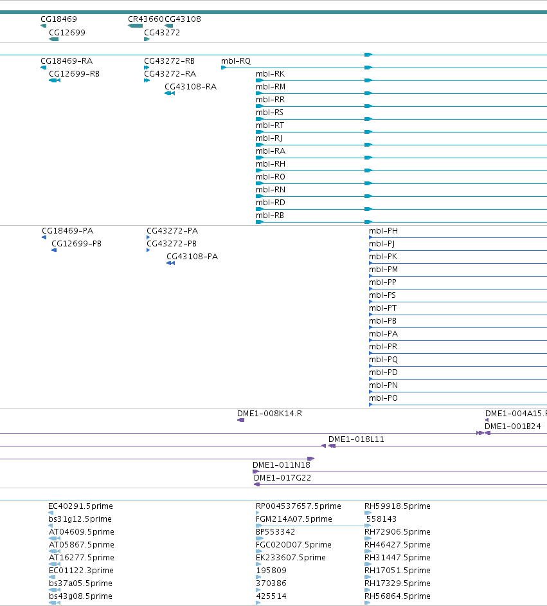Select transcript CG43272-RA
This screenshot has width=547, height=606.
(x=170, y=73)
